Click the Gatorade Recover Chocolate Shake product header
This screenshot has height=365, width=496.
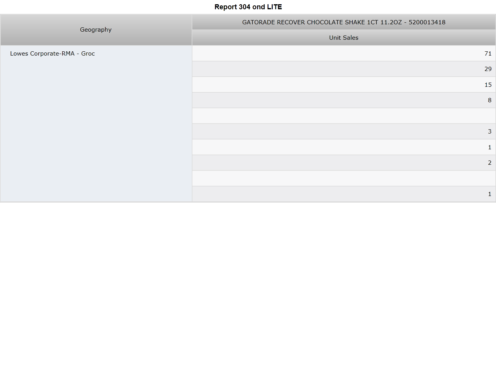[344, 22]
